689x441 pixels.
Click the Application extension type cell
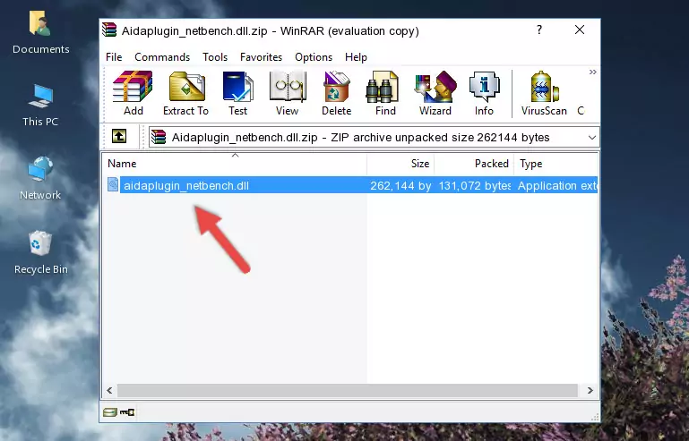[x=557, y=186]
